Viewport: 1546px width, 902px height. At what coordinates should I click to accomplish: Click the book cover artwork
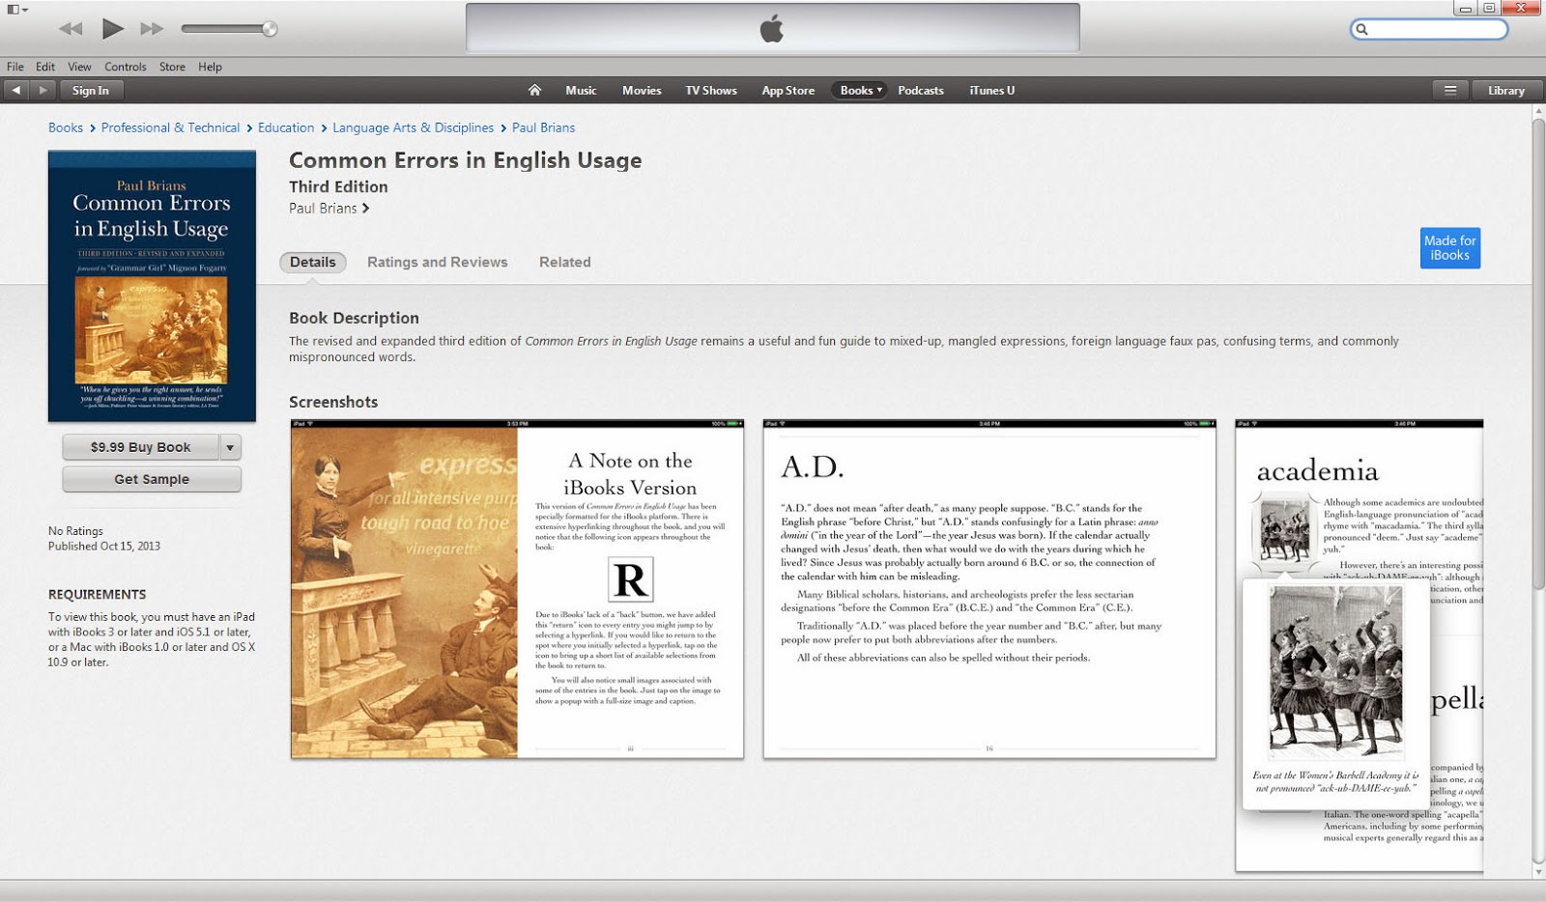152,286
